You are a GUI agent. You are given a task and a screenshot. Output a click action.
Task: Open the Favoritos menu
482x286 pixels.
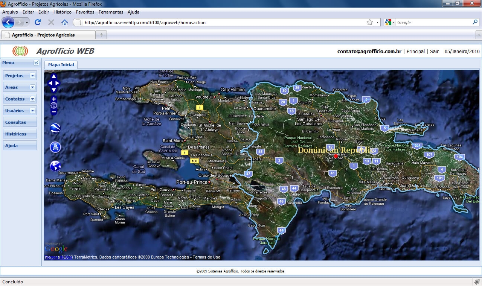click(x=85, y=12)
